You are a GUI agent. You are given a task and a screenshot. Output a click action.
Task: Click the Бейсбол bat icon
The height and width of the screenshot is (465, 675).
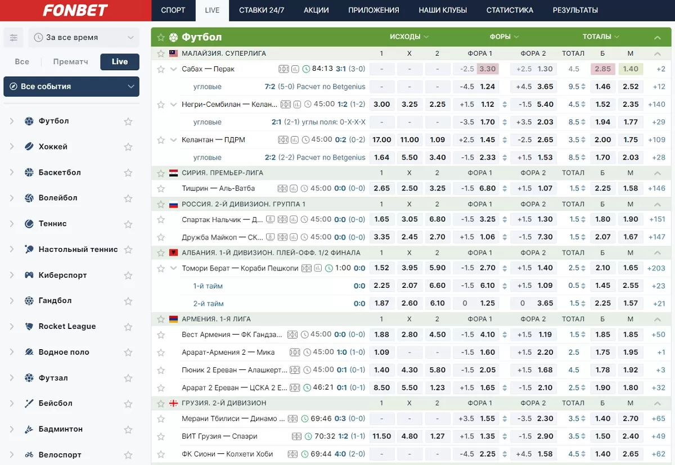29,404
